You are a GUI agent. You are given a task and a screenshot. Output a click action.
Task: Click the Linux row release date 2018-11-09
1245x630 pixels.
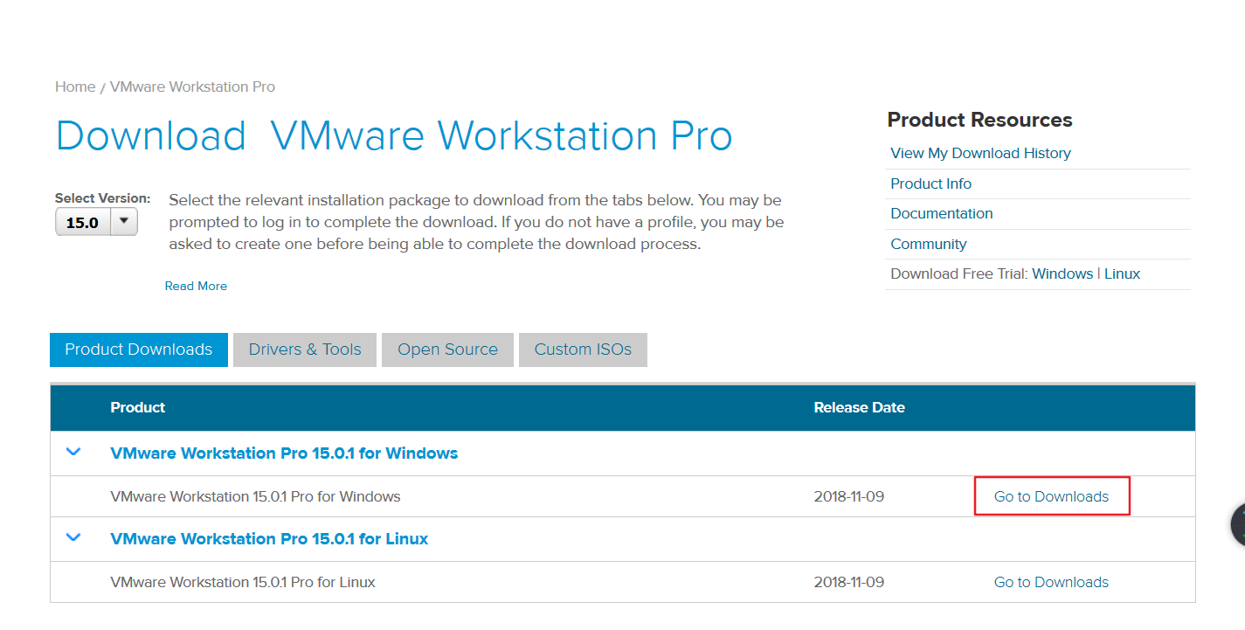tap(848, 582)
